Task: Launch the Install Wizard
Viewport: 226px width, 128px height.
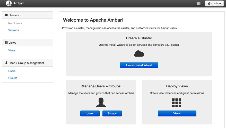Action: (x=139, y=66)
